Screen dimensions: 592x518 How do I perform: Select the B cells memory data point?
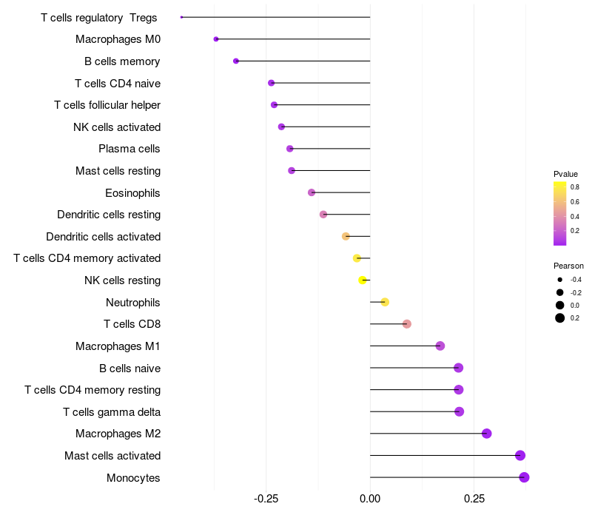[x=236, y=61]
